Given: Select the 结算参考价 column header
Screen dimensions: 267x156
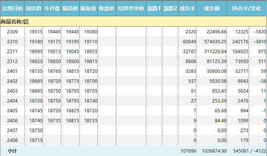Looking at the screenshot, I should tap(131, 8).
